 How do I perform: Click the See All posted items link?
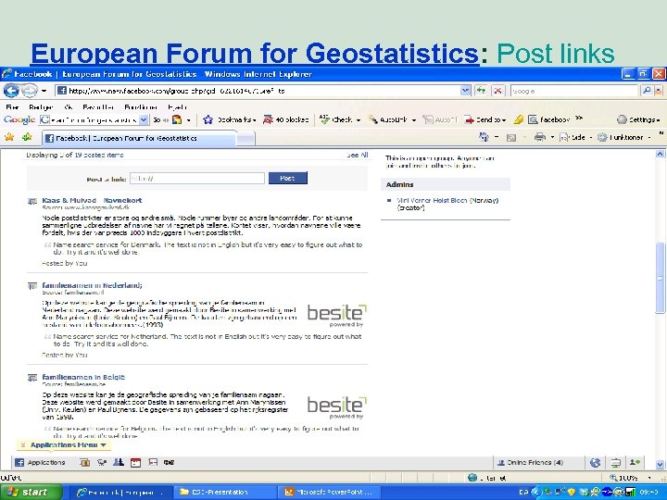tap(358, 155)
